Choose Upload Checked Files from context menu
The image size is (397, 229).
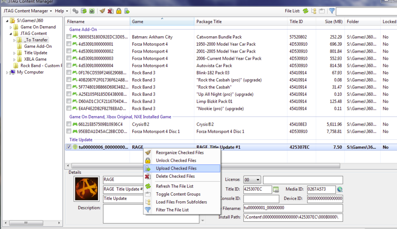tap(176, 168)
